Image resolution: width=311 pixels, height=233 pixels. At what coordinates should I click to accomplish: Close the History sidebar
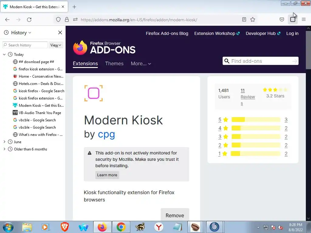[60, 32]
